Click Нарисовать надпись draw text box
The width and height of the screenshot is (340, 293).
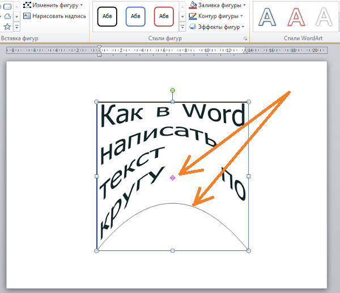point(55,16)
